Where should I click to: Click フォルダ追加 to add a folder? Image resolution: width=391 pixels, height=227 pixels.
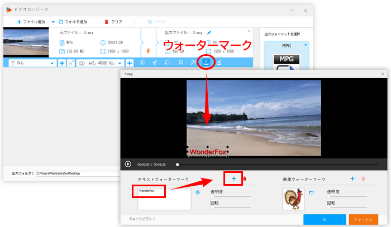(73, 22)
